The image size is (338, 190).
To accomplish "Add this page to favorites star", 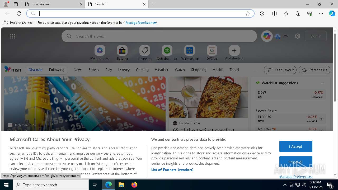I will tap(248, 13).
